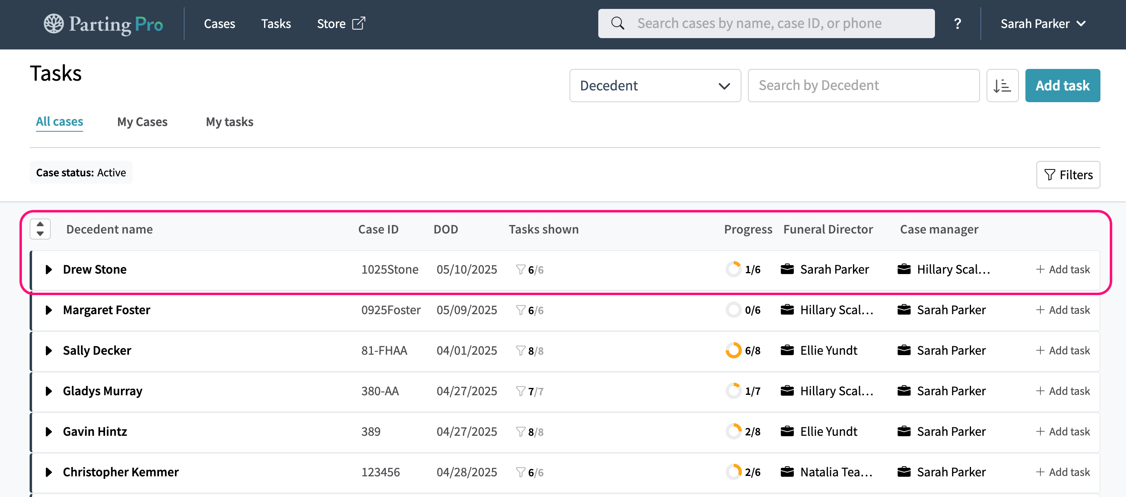Open the Decedent search type dropdown
This screenshot has width=1126, height=497.
(x=655, y=86)
